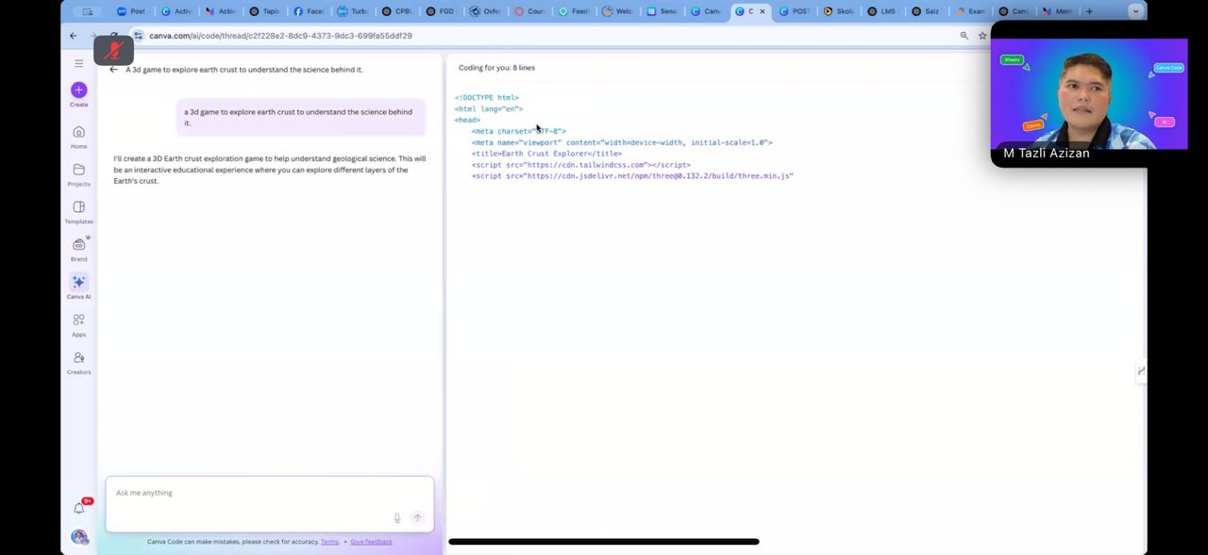Switch to the Cour browser tab
This screenshot has width=1208, height=555.
click(x=529, y=11)
